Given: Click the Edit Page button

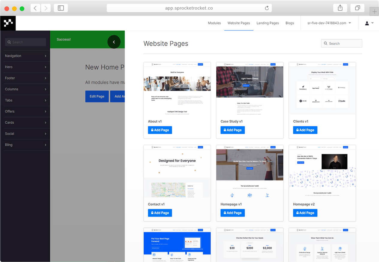Looking at the screenshot, I should pyautogui.click(x=97, y=96).
